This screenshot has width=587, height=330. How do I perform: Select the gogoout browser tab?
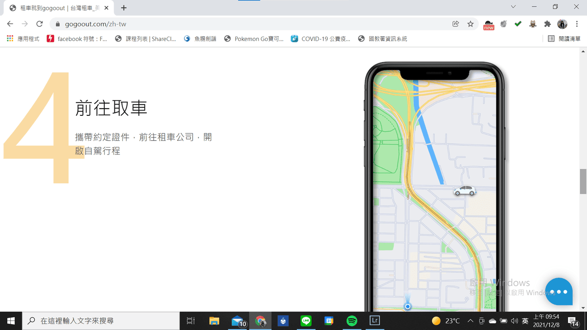(x=59, y=8)
